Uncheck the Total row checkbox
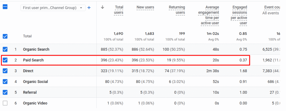Viewport: 286px width, 111px height. pyautogui.click(x=5, y=36)
